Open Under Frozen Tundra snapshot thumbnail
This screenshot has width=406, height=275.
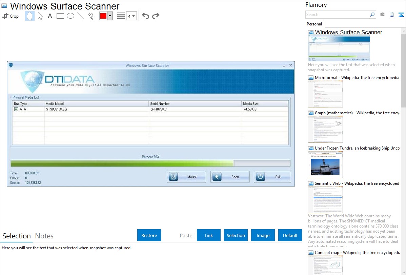(x=325, y=164)
